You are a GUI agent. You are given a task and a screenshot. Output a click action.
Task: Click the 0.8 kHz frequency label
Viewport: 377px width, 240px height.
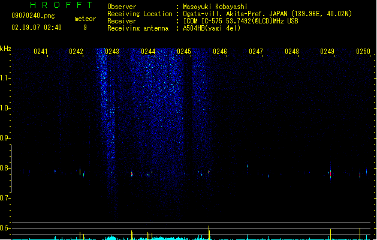(x=5, y=168)
